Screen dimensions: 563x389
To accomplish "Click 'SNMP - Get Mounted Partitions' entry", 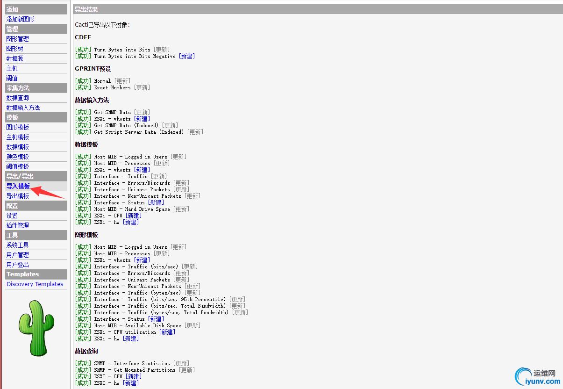I will point(135,370).
